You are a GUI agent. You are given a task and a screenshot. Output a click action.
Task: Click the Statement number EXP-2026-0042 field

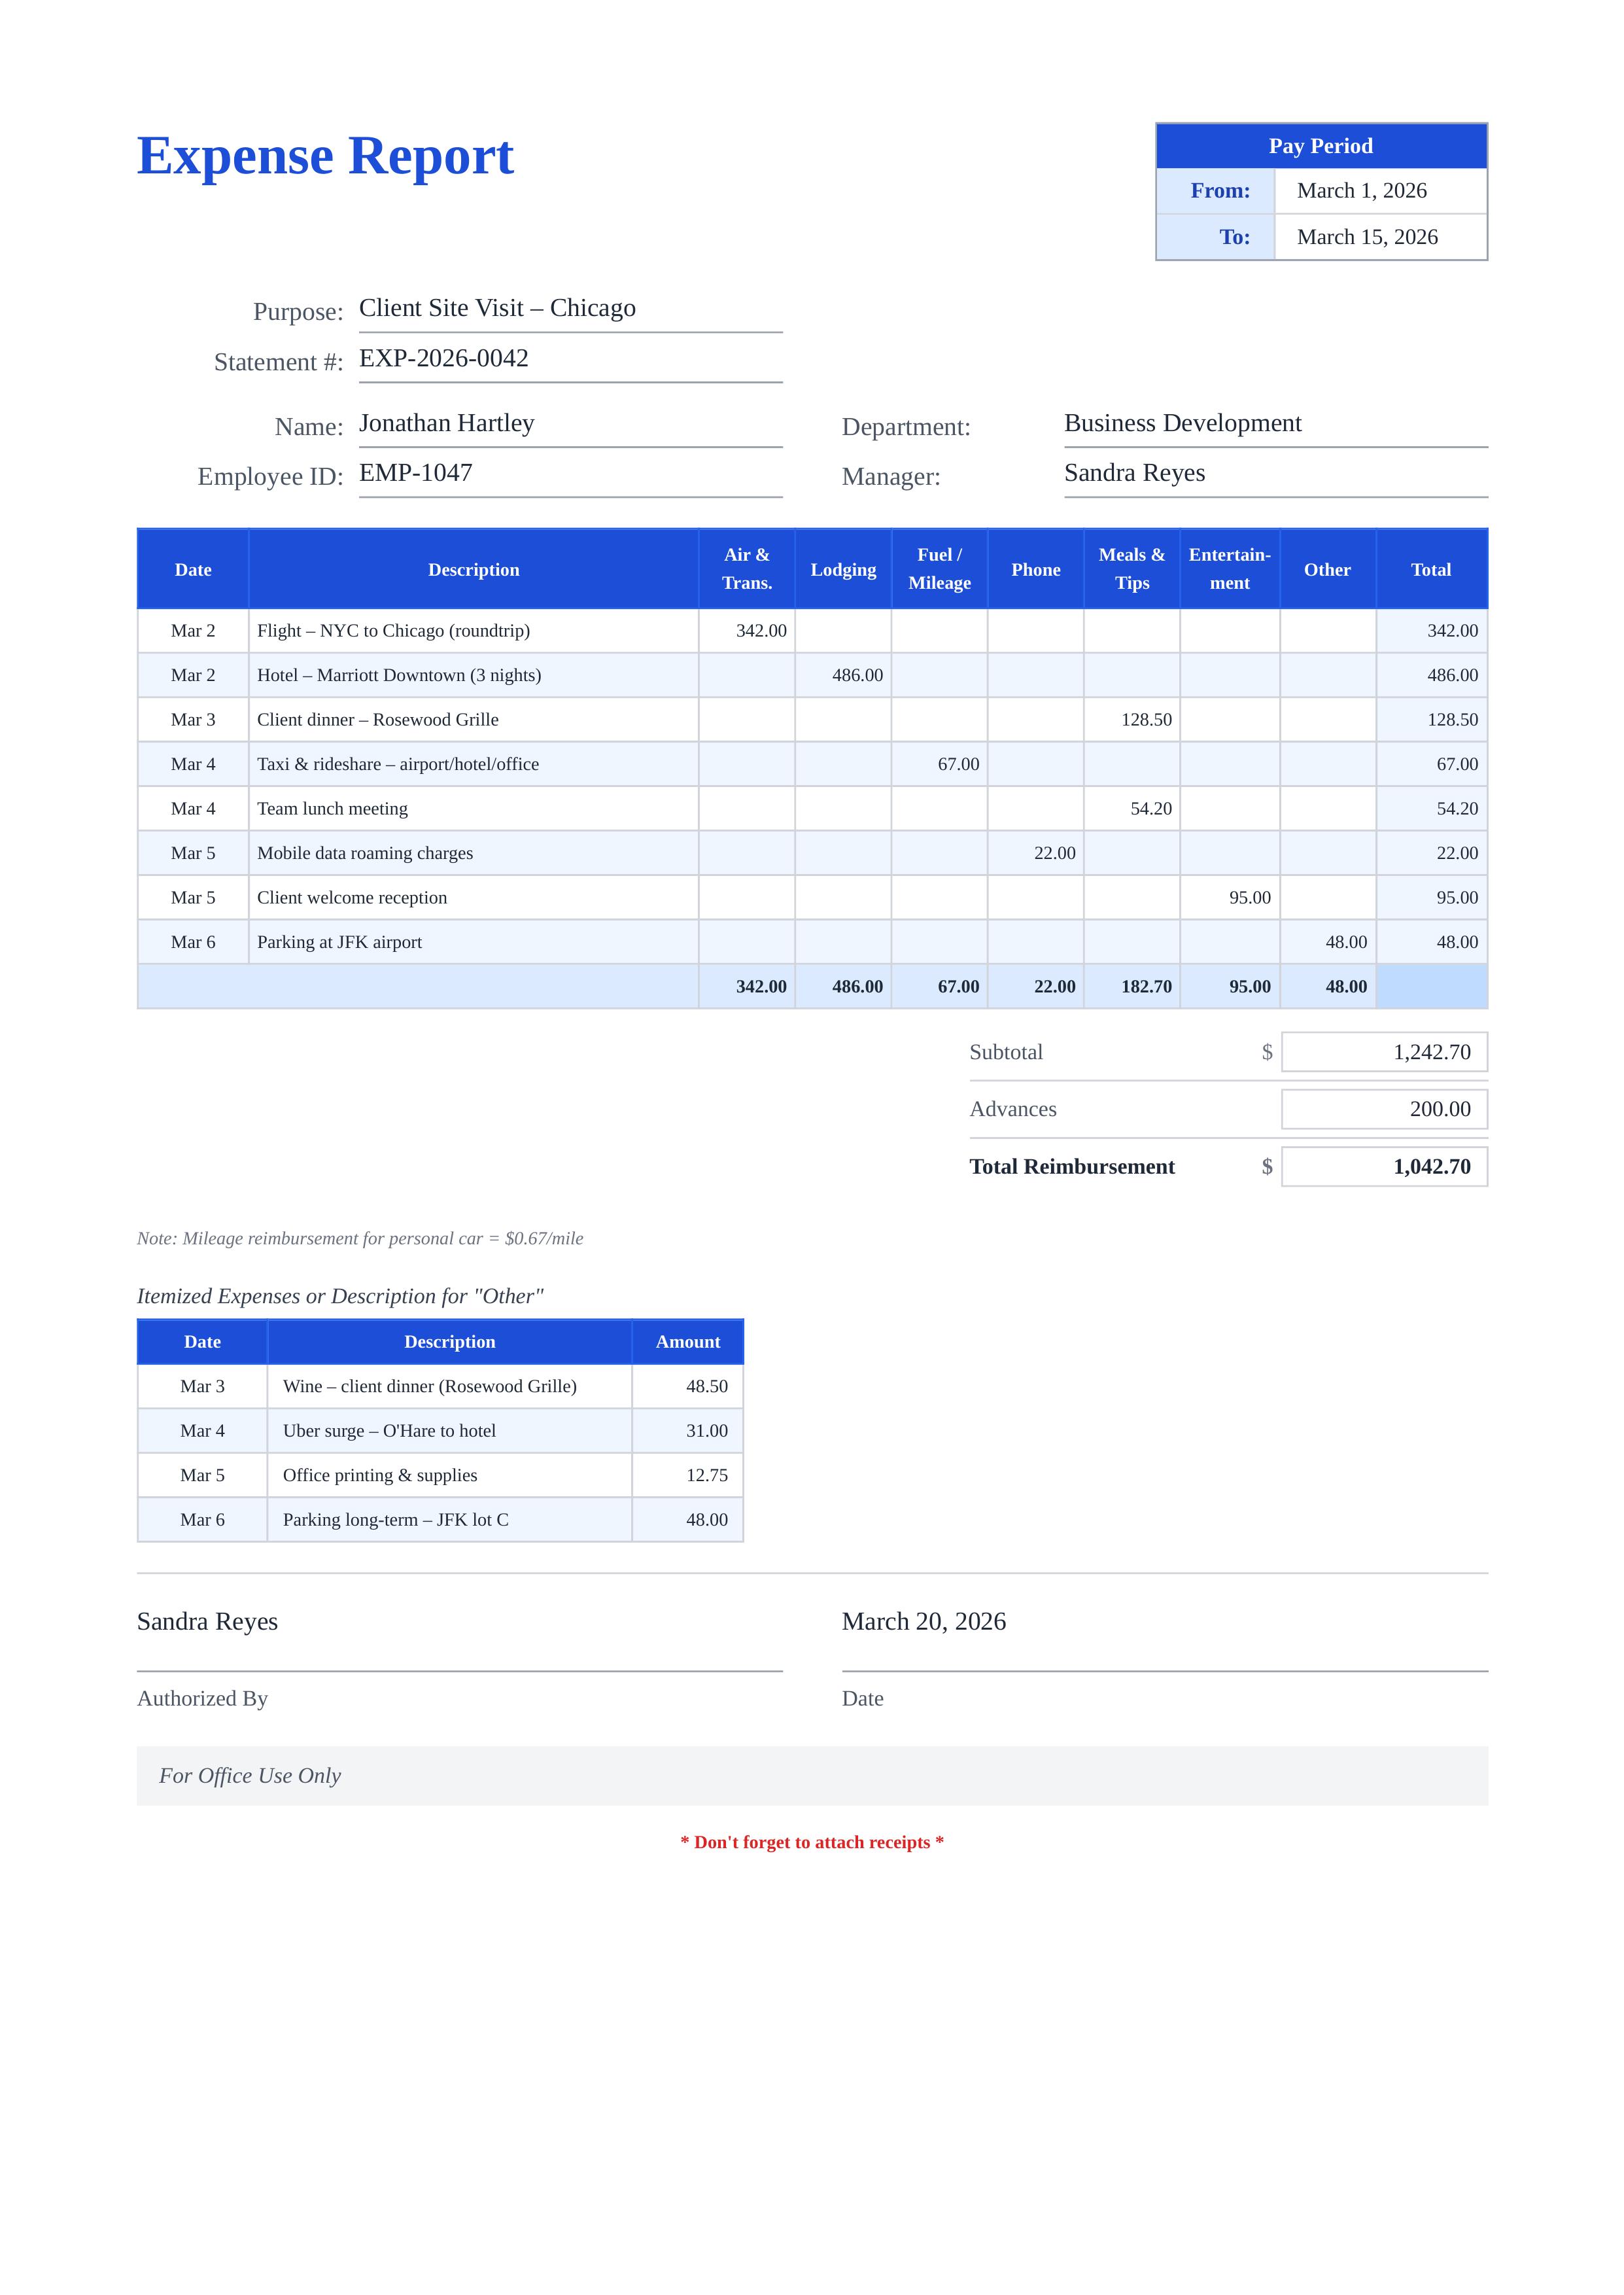pyautogui.click(x=444, y=358)
